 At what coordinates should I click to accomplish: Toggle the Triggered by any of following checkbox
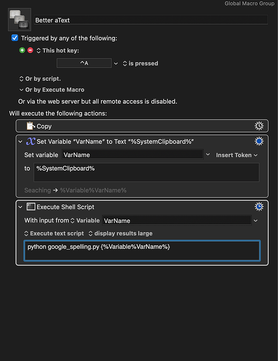15,38
